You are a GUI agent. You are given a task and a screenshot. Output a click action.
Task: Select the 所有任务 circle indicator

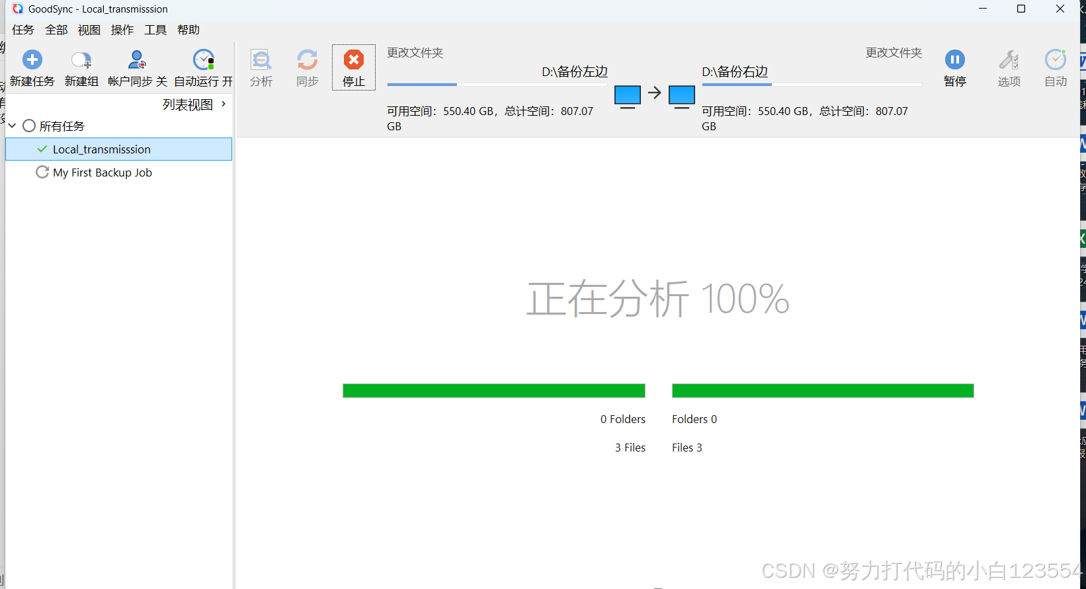29,126
